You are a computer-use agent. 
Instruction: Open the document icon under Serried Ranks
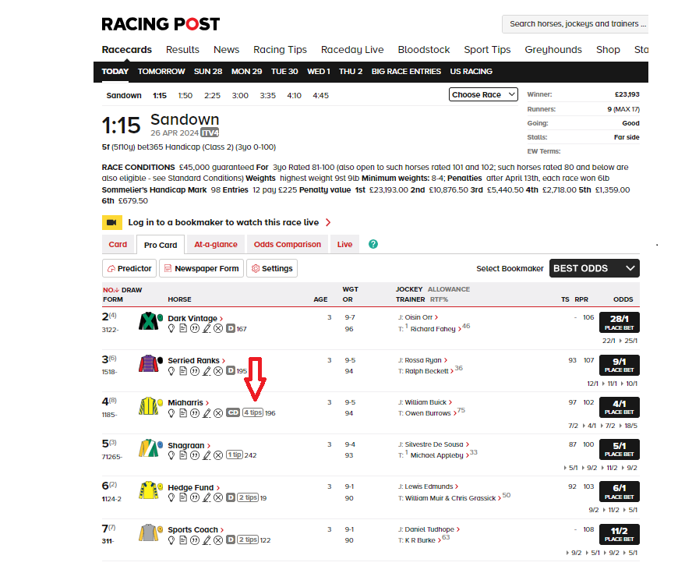click(x=183, y=370)
